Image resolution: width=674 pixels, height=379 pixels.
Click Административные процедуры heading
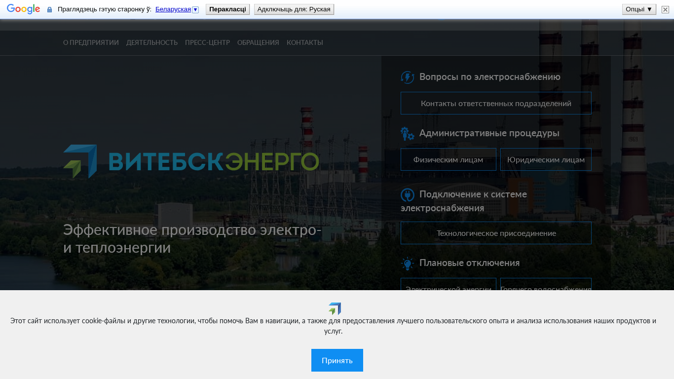(x=489, y=133)
